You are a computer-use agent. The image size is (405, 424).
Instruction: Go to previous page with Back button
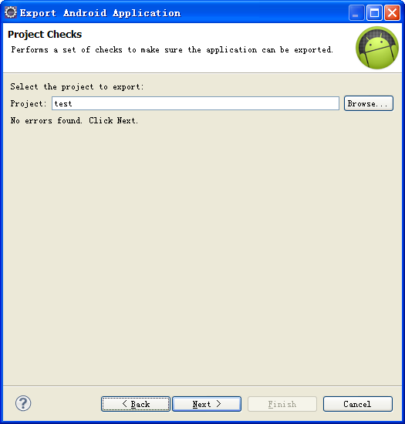136,404
